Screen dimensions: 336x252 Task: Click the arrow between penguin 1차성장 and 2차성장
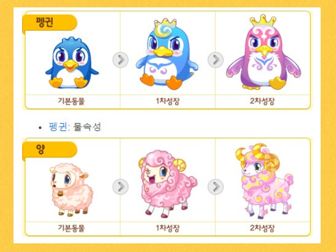click(216, 60)
